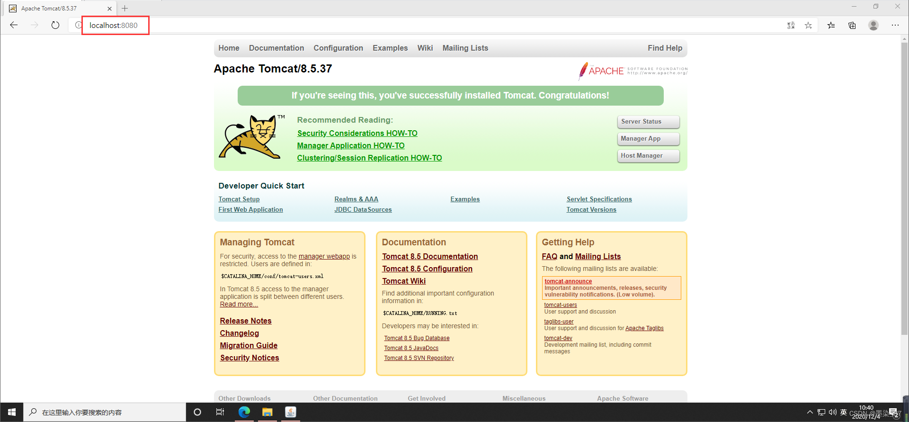Open the browser profile avatar

pyautogui.click(x=873, y=25)
